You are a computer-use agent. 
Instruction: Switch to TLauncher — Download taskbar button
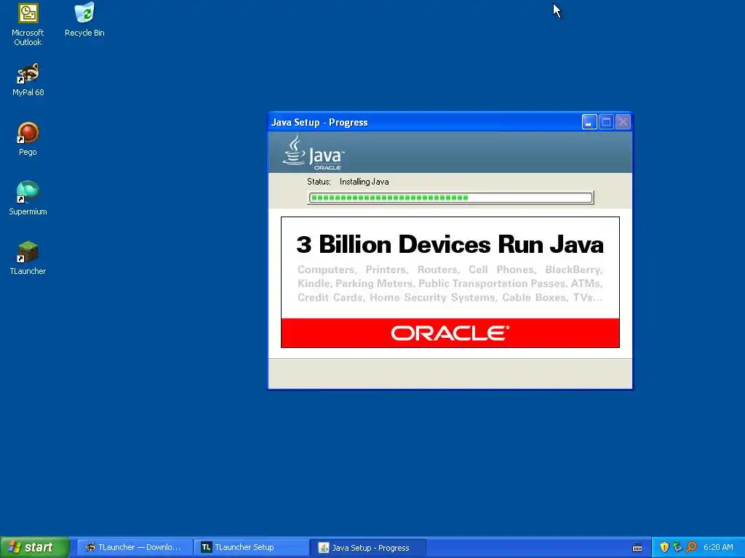pyautogui.click(x=135, y=547)
